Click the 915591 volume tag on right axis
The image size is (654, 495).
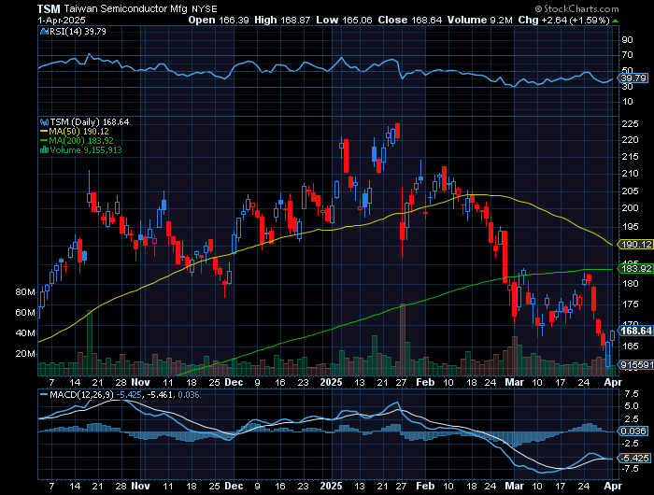click(x=636, y=364)
